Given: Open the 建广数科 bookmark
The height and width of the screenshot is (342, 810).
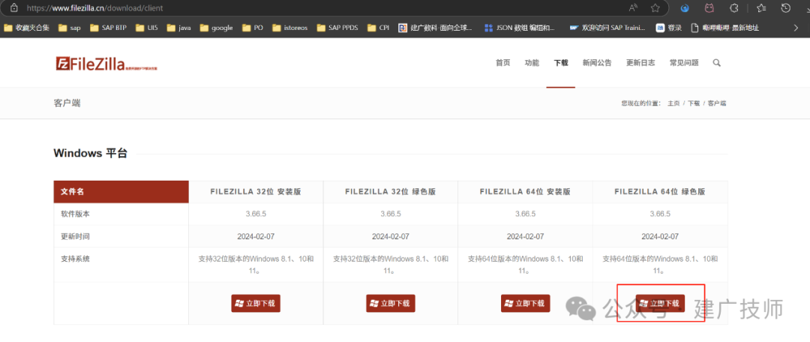Looking at the screenshot, I should 436,28.
